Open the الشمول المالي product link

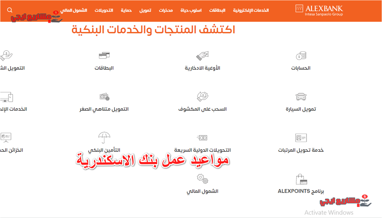202,191
